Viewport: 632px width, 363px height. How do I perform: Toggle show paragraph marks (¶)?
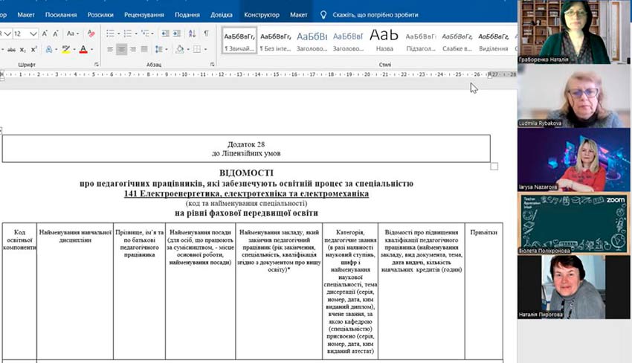(206, 33)
